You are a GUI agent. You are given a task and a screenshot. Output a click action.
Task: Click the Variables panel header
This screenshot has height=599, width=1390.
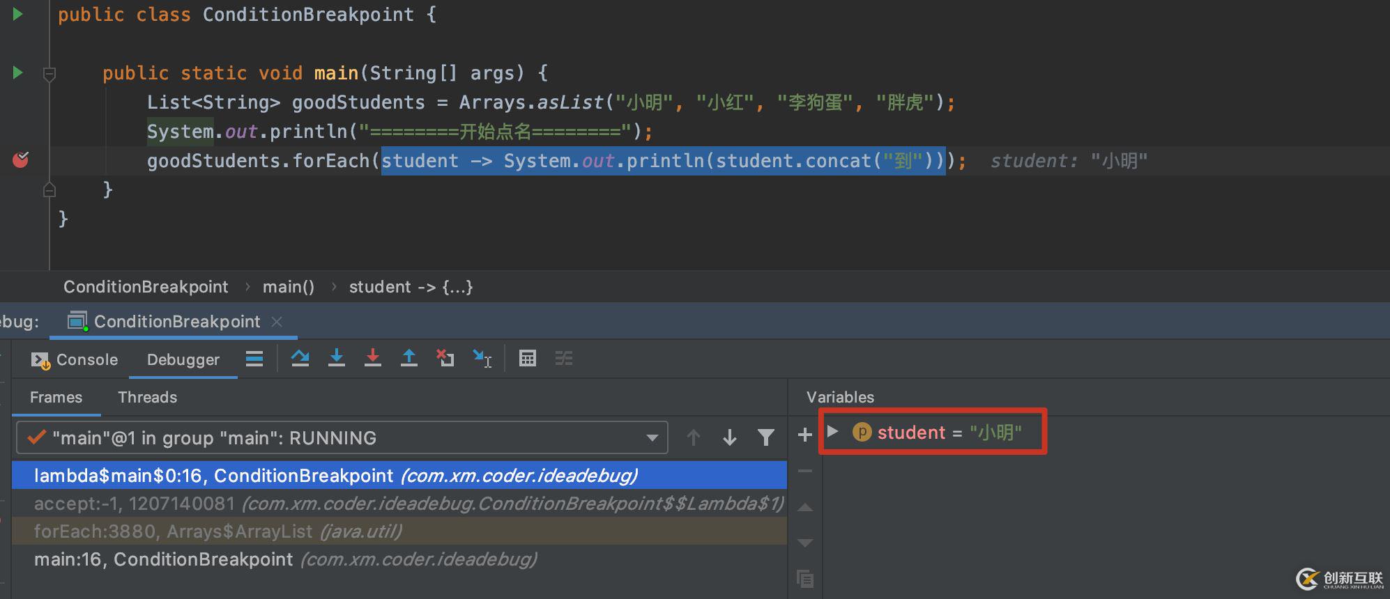click(840, 397)
